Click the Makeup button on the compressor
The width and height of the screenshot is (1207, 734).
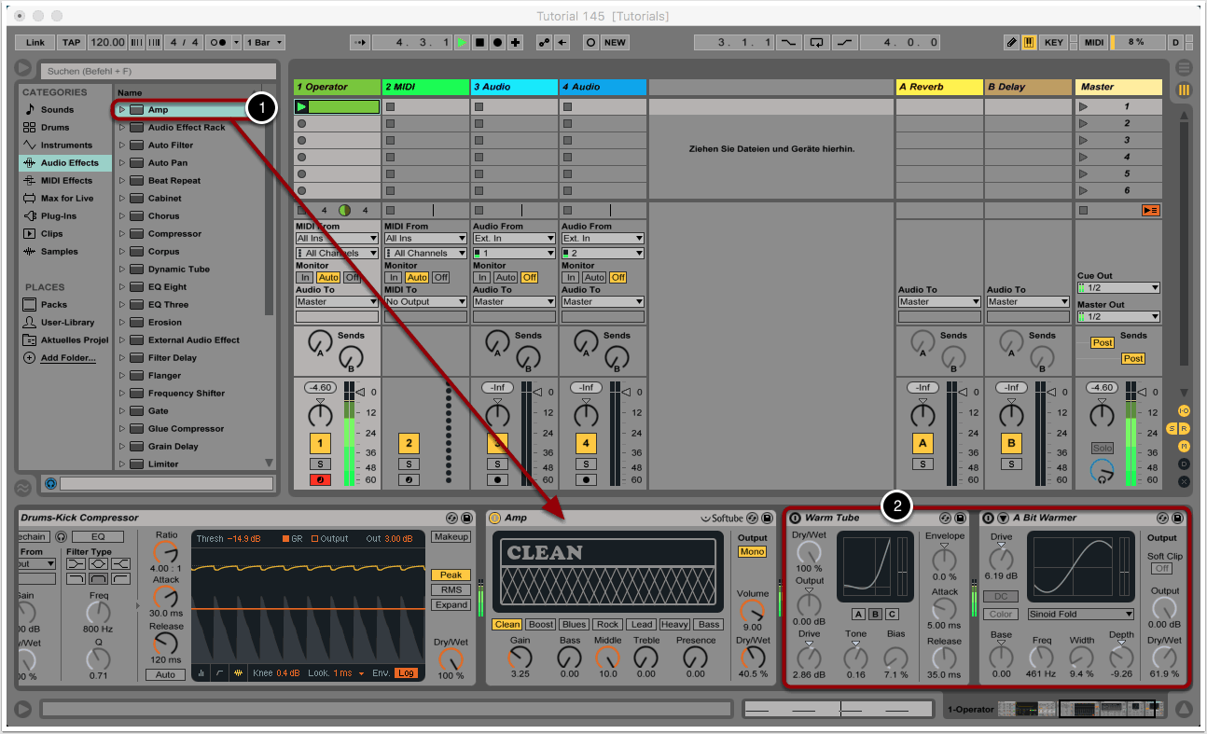click(451, 537)
